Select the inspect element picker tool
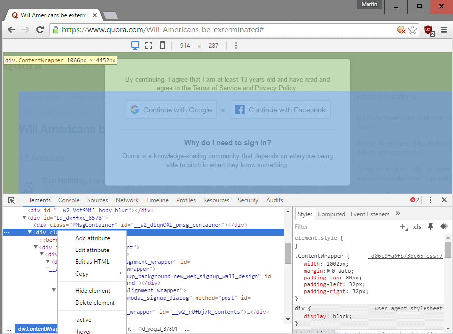Image resolution: width=453 pixels, height=334 pixels. [x=12, y=200]
